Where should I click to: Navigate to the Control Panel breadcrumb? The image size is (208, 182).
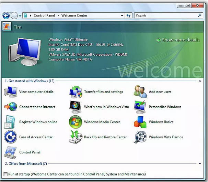(x=44, y=15)
